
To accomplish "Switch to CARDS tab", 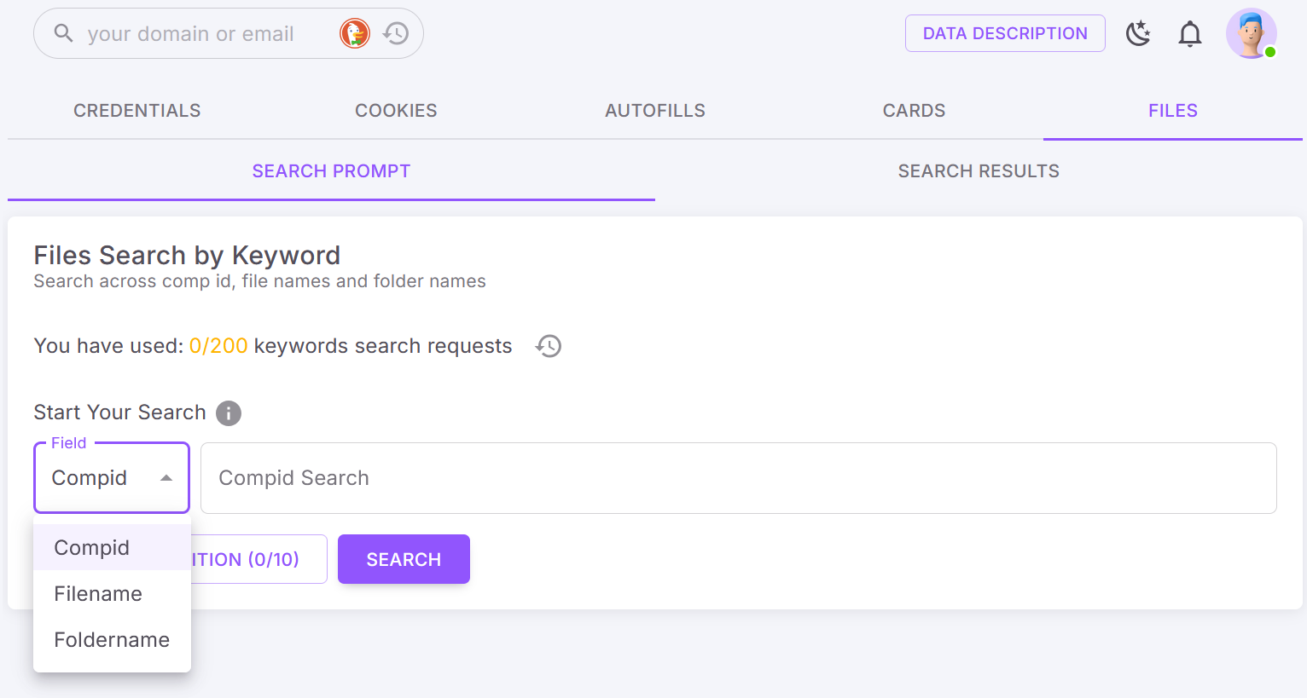I will (x=914, y=111).
